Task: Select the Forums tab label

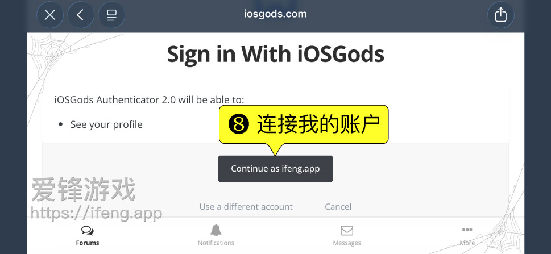Action: coord(88,243)
